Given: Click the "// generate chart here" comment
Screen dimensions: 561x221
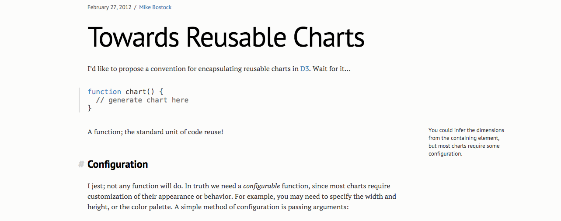Looking at the screenshot, I should click(142, 100).
